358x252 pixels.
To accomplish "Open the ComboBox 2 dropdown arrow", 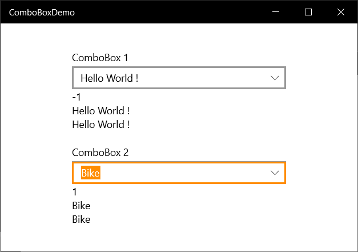I will tap(275, 173).
